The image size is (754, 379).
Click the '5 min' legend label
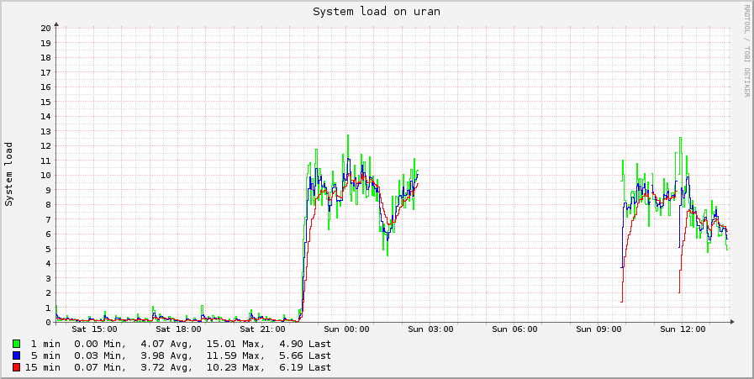tap(45, 356)
